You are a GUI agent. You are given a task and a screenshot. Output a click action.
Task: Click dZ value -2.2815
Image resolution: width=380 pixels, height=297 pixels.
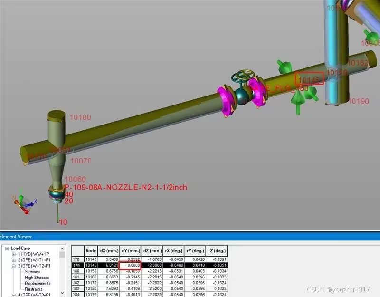pos(152,277)
